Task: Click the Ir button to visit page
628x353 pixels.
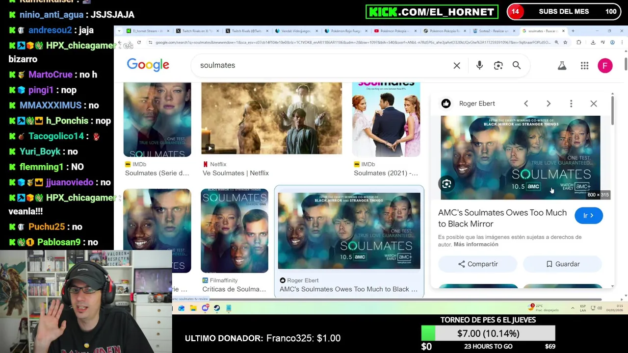Action: pos(589,216)
